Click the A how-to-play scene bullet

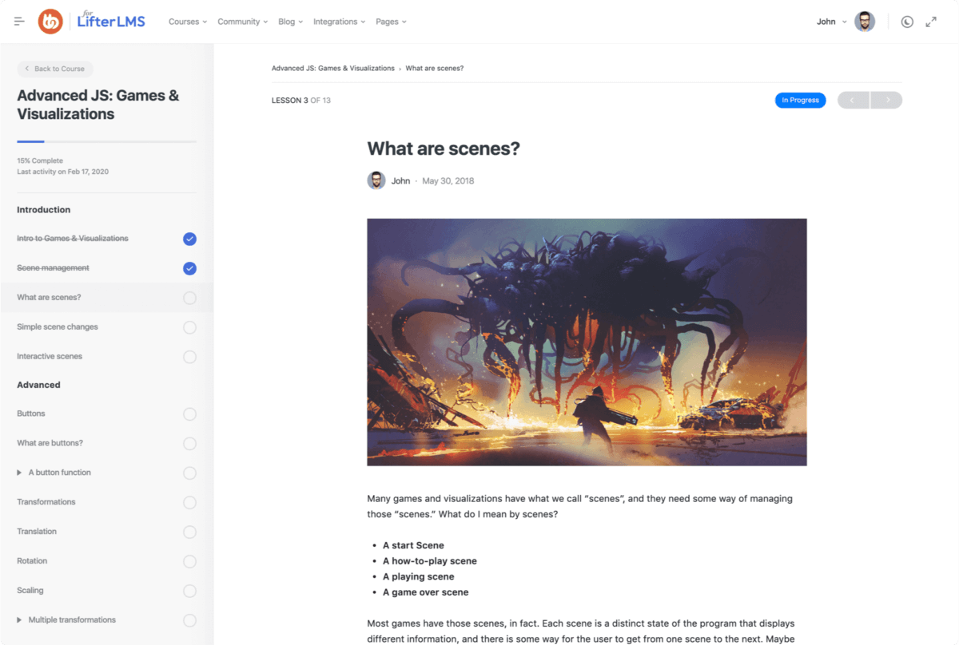click(x=430, y=561)
